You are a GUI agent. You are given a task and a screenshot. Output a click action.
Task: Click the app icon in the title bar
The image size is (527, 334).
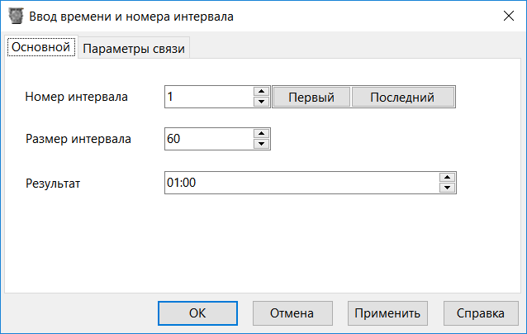click(16, 17)
